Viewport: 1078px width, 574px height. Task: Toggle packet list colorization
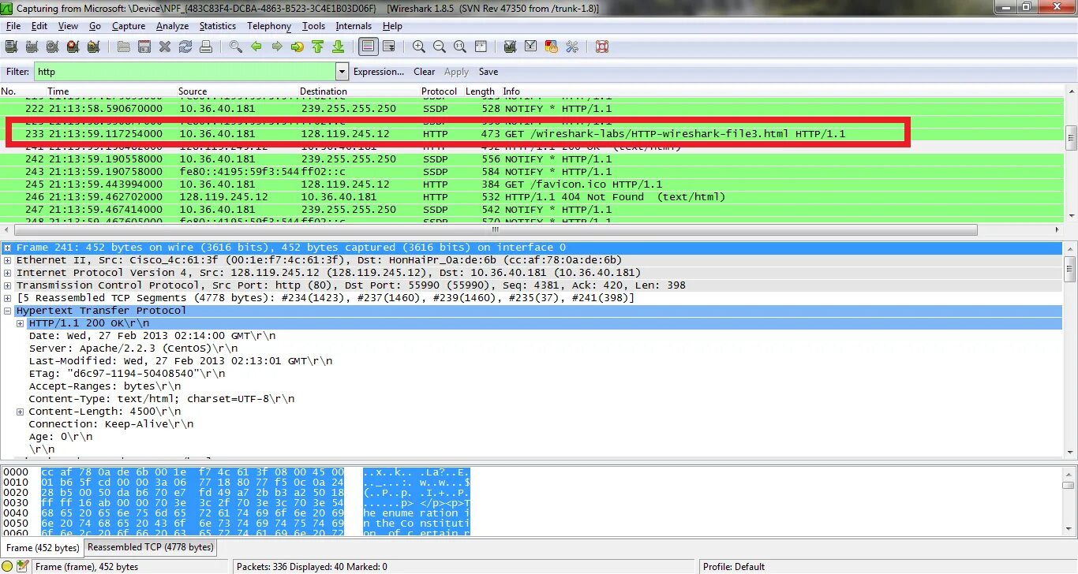click(368, 47)
